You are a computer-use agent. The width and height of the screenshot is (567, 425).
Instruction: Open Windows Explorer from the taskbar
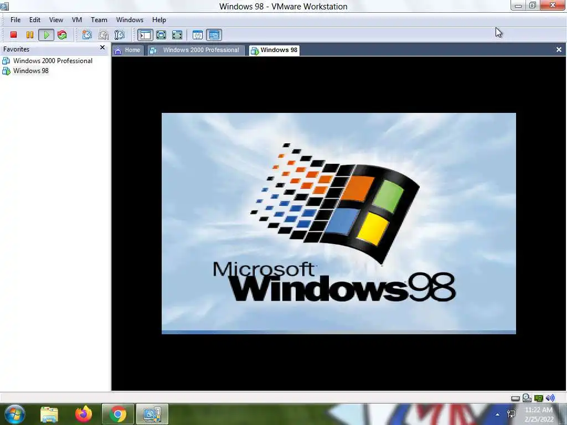(49, 414)
